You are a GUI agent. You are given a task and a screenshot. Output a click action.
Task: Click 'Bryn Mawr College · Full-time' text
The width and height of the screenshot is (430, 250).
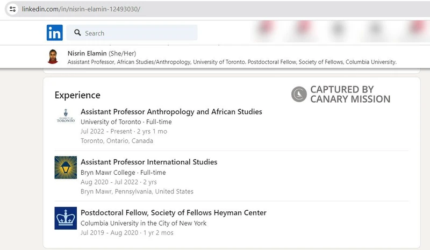123,173
